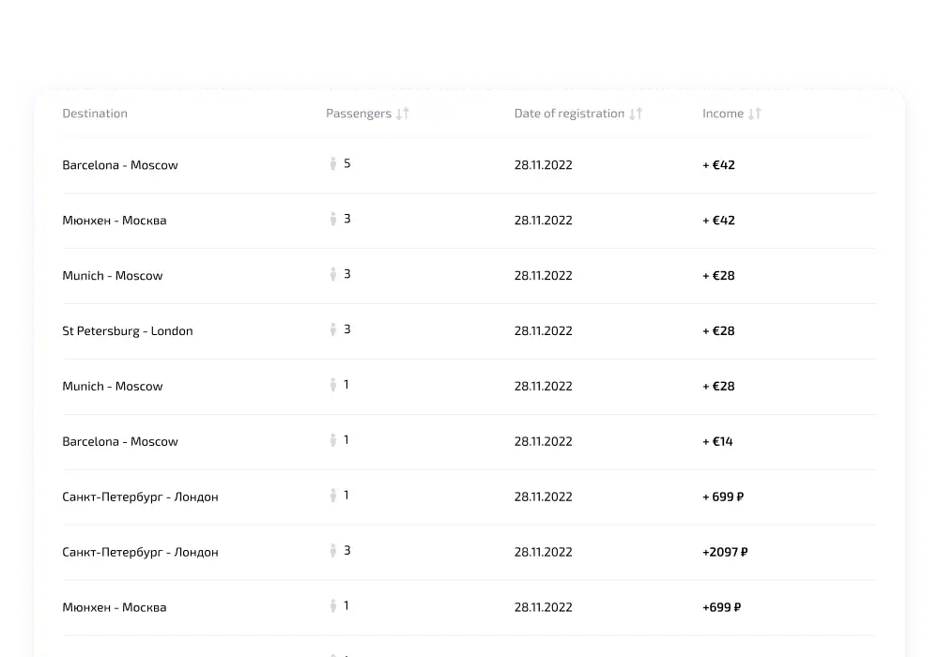Viewport: 939px width, 657px height.
Task: Click passenger count 3 in the +2097 ₽ row
Action: [347, 551]
